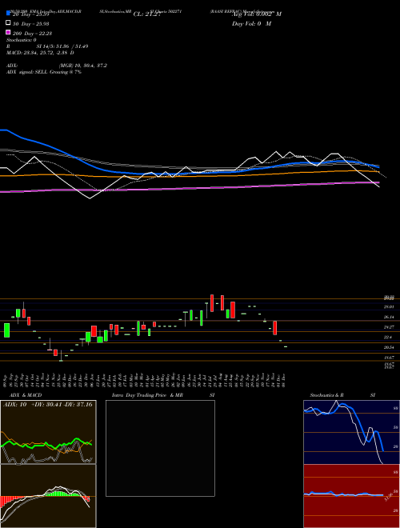Click the '(MGR) 10, 30.4, 37.2' ADX values
Screen dimensions: 400x528
point(83,66)
